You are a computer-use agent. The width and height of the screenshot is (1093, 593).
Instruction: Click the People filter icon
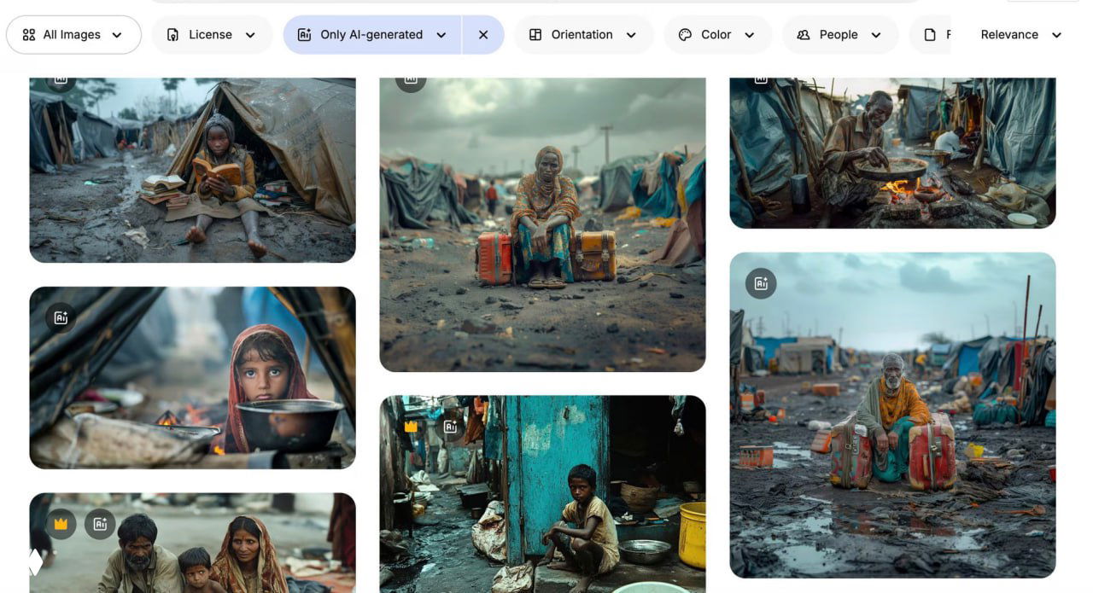point(803,34)
